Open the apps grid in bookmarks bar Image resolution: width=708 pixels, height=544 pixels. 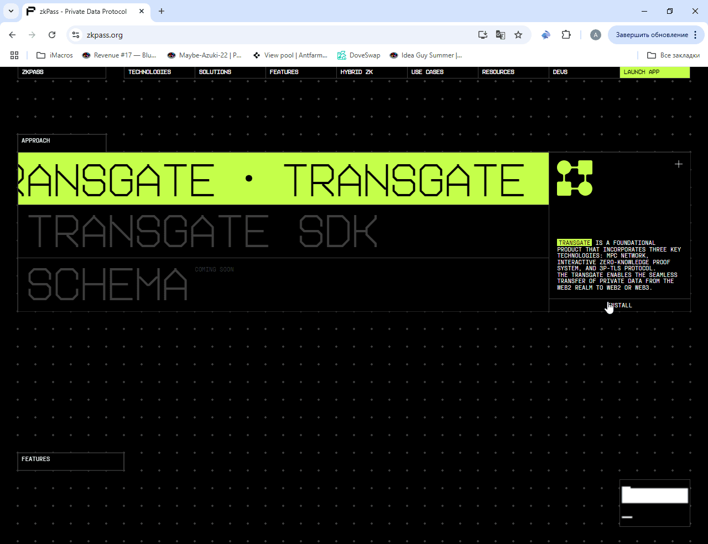point(14,55)
